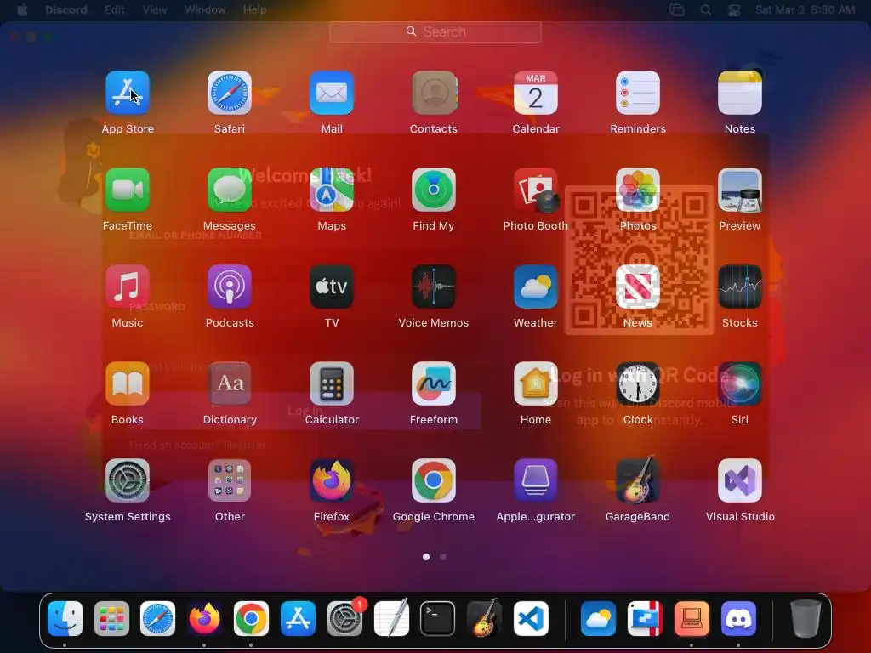
Task: Launch Music app
Action: point(128,287)
